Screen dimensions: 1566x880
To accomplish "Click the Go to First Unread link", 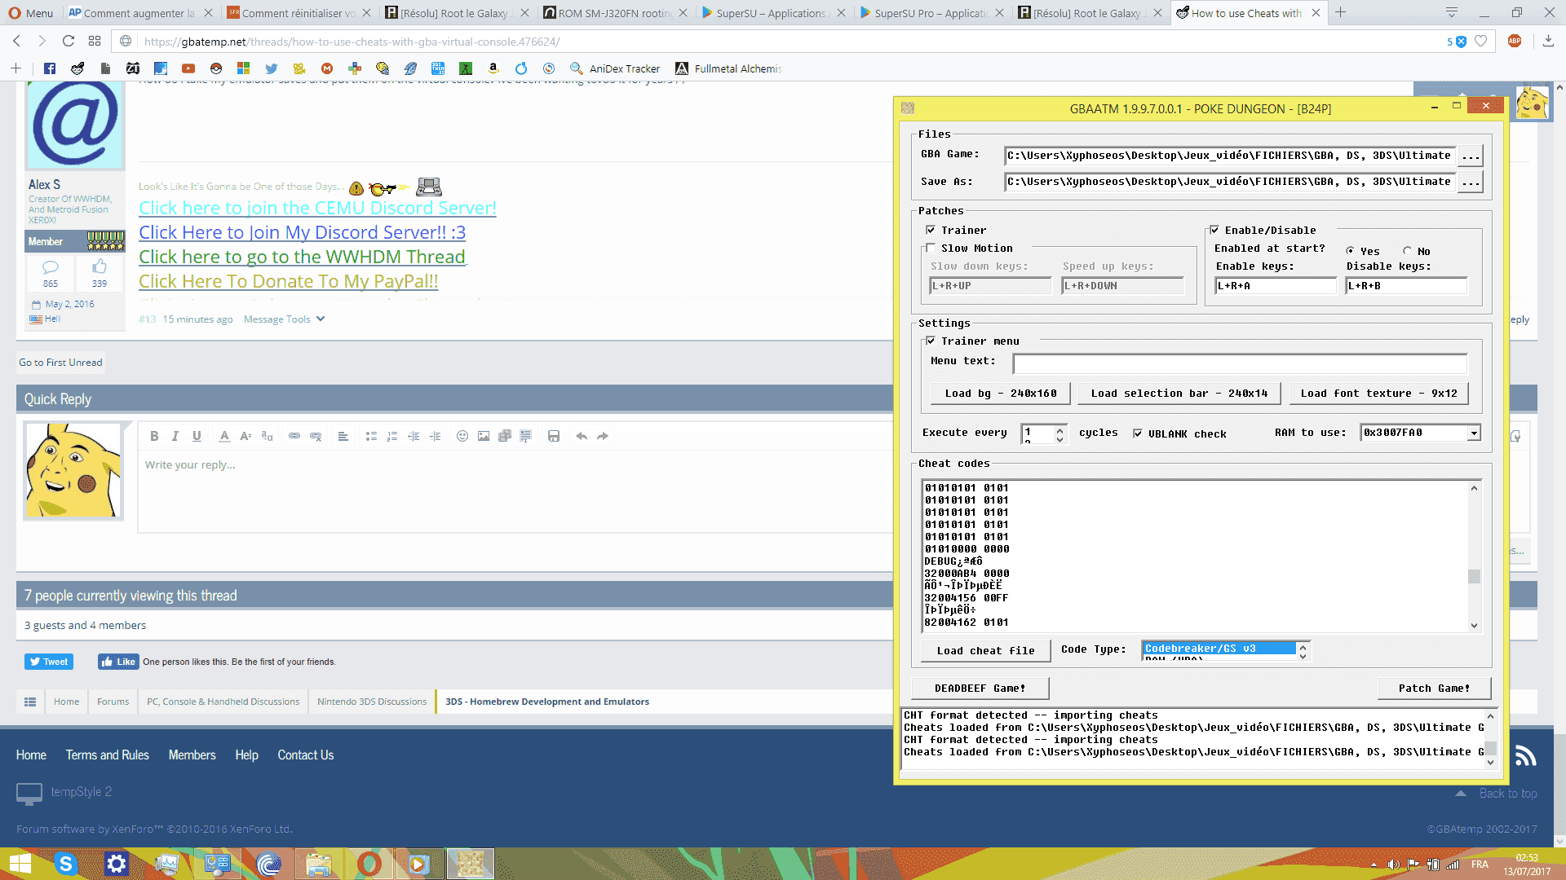I will click(x=61, y=363).
